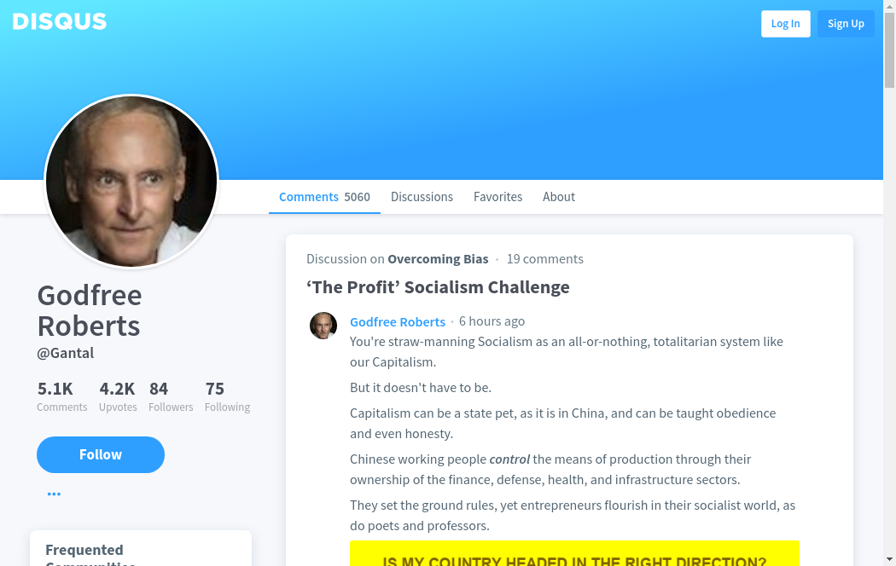896x566 pixels.
Task: Switch to the Comments tab
Action: (x=324, y=197)
